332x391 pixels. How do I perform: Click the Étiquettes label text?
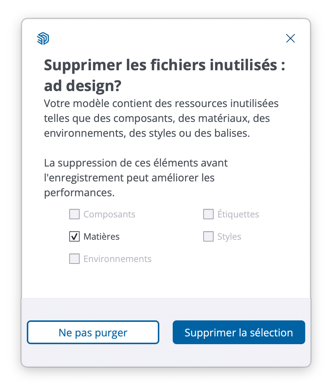pos(238,214)
